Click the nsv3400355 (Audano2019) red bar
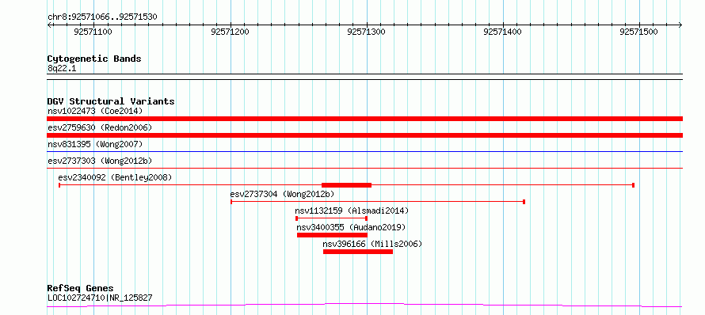This screenshot has width=705, height=315. (x=332, y=235)
